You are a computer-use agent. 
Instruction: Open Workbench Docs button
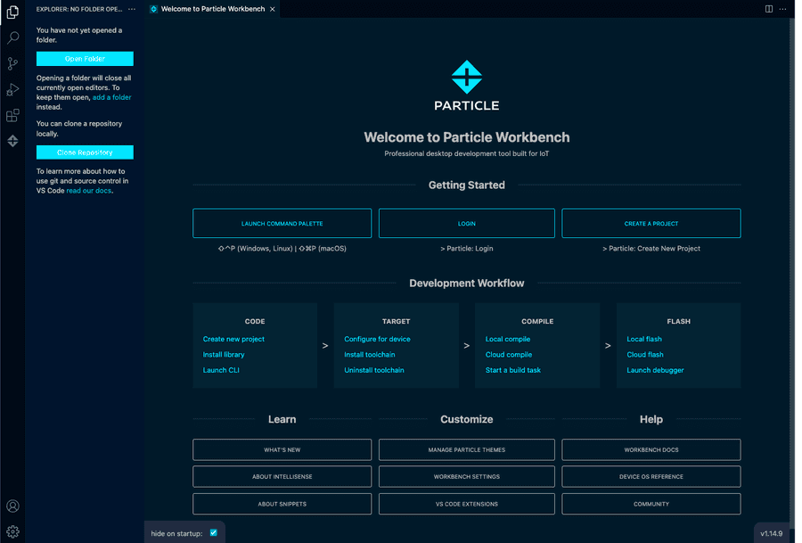tap(651, 450)
